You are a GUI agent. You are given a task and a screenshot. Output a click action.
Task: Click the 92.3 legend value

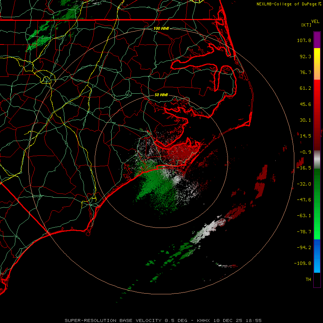tap(305, 56)
